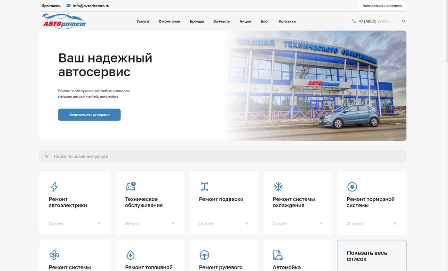Open the Техническое обслуживание title
This screenshot has width=448, height=271.
pos(144,202)
